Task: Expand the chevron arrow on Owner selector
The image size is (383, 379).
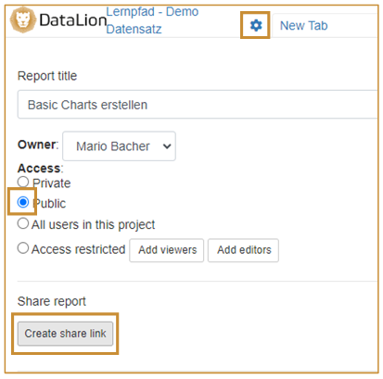Action: (167, 146)
